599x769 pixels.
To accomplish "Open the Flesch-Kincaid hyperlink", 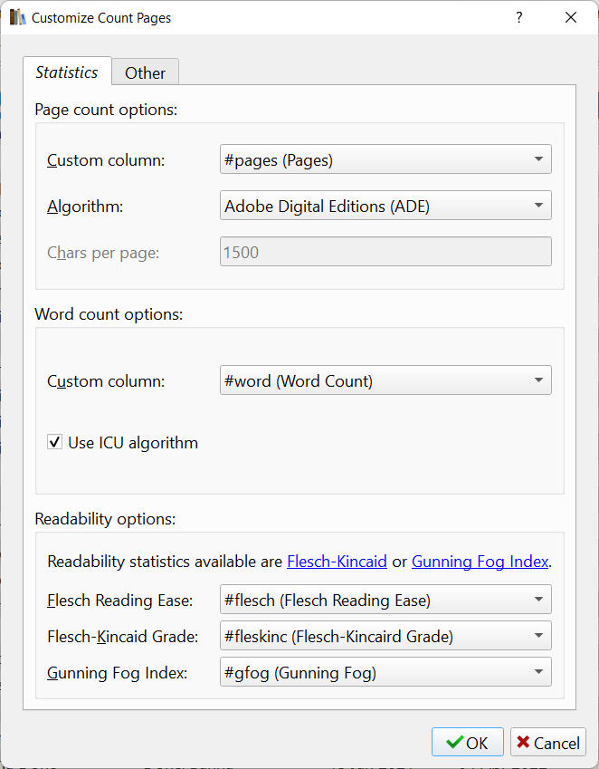I will point(337,562).
